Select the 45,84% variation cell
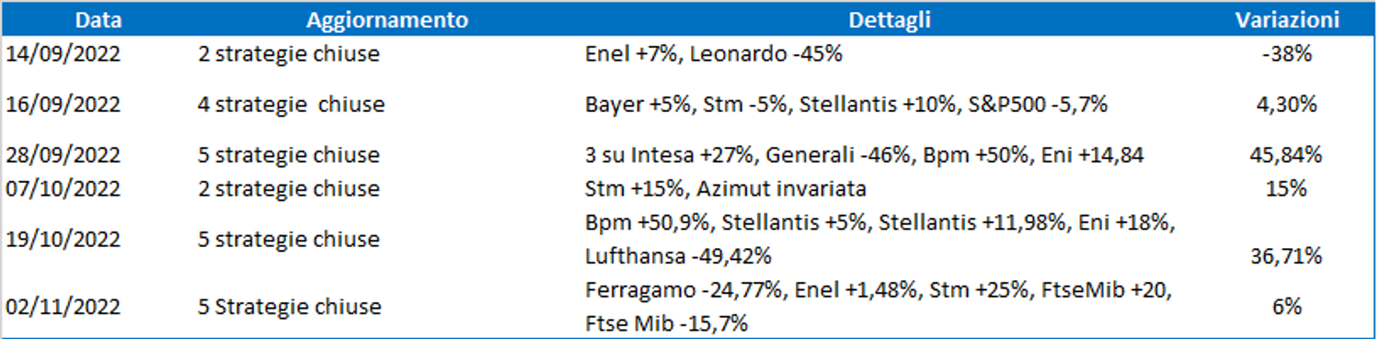The height and width of the screenshot is (339, 1380). click(x=1286, y=155)
